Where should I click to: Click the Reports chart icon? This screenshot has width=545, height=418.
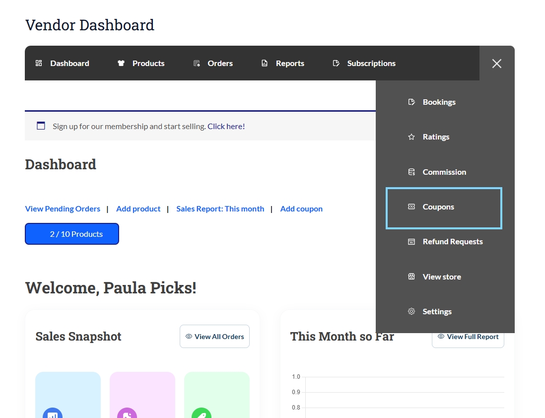point(265,64)
